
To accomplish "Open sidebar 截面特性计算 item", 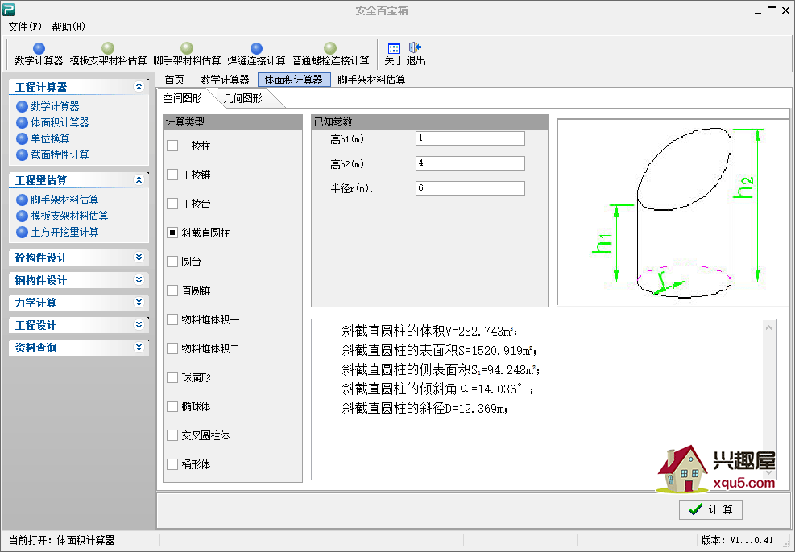I will [x=52, y=155].
